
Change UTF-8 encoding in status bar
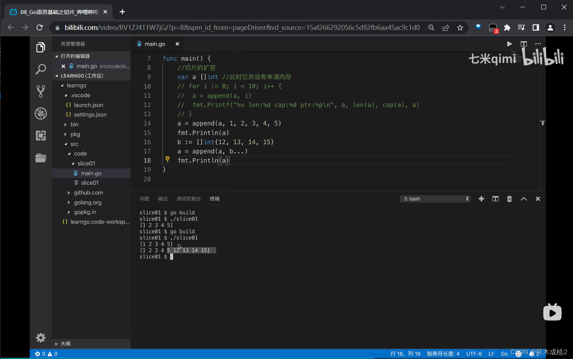[x=474, y=354]
